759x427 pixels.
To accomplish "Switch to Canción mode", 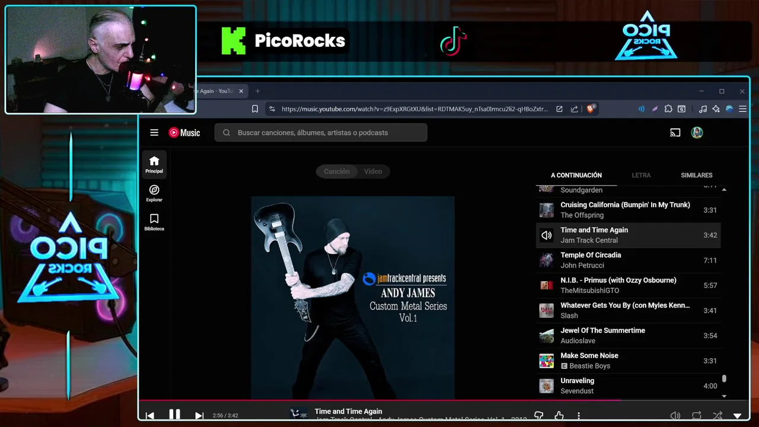I will pos(336,171).
